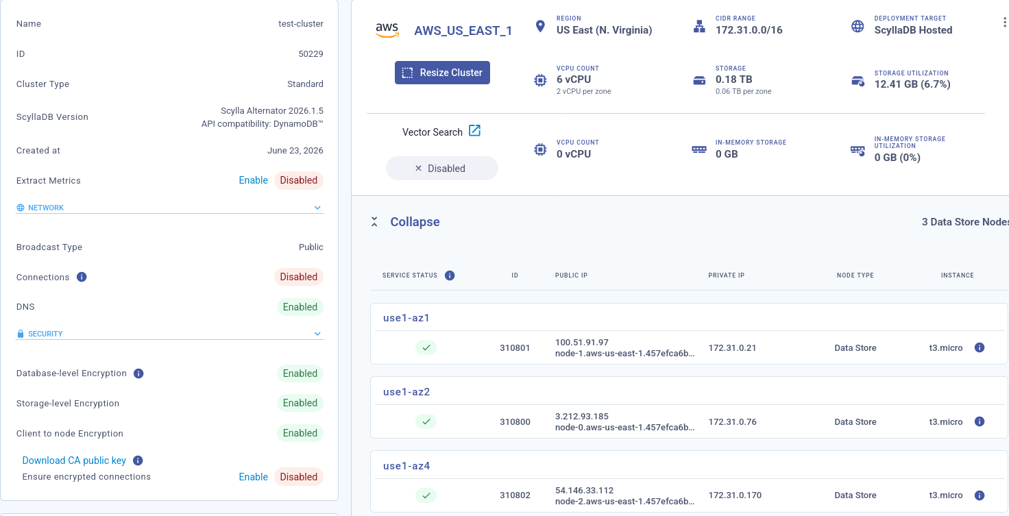This screenshot has width=1009, height=516.
Task: Click public IP 54.146.33.112
Action: (584, 491)
